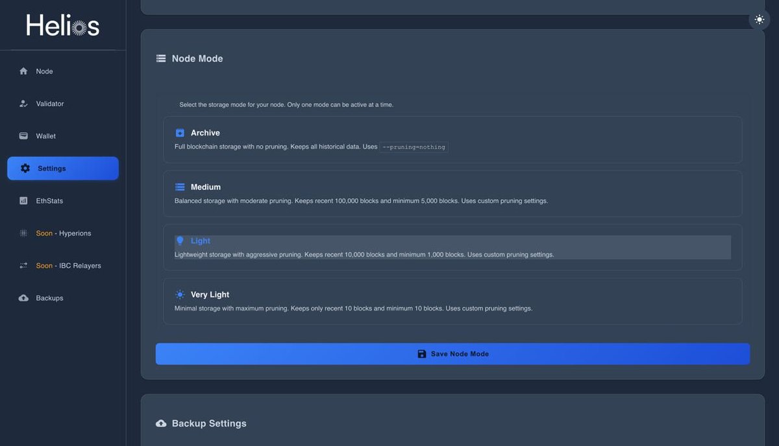This screenshot has width=779, height=446.
Task: Click the Backups cloud icon in sidebar
Action: point(24,298)
